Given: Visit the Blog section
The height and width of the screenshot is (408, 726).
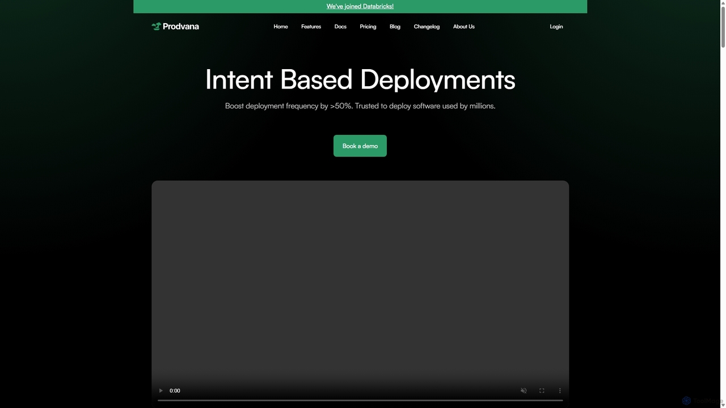Looking at the screenshot, I should [x=395, y=27].
